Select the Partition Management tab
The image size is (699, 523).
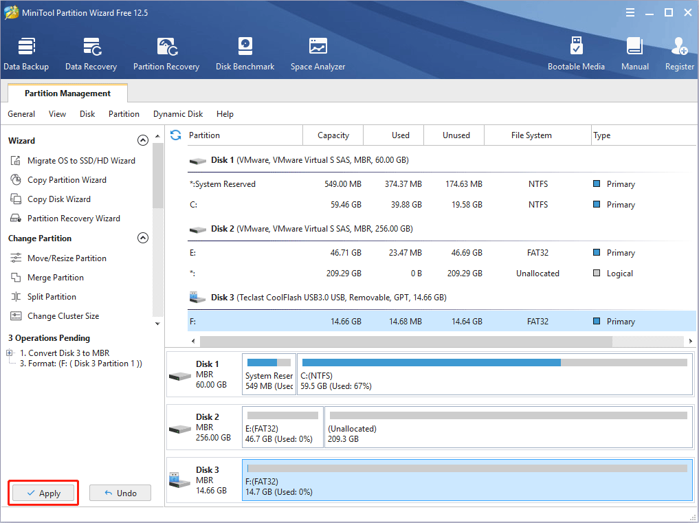point(68,93)
